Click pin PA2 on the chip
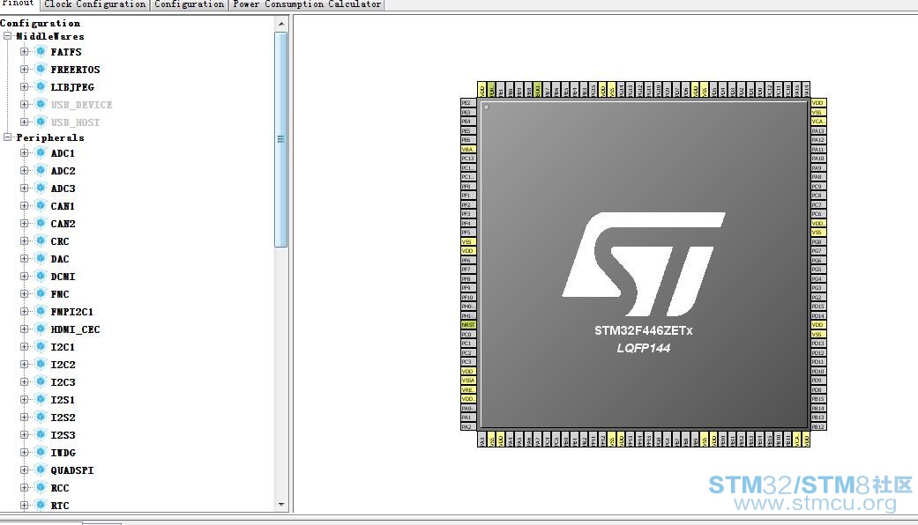Viewport: 918px width, 525px height. tap(468, 426)
